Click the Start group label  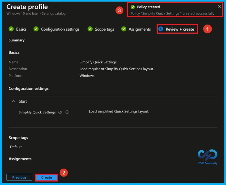coord(23,101)
